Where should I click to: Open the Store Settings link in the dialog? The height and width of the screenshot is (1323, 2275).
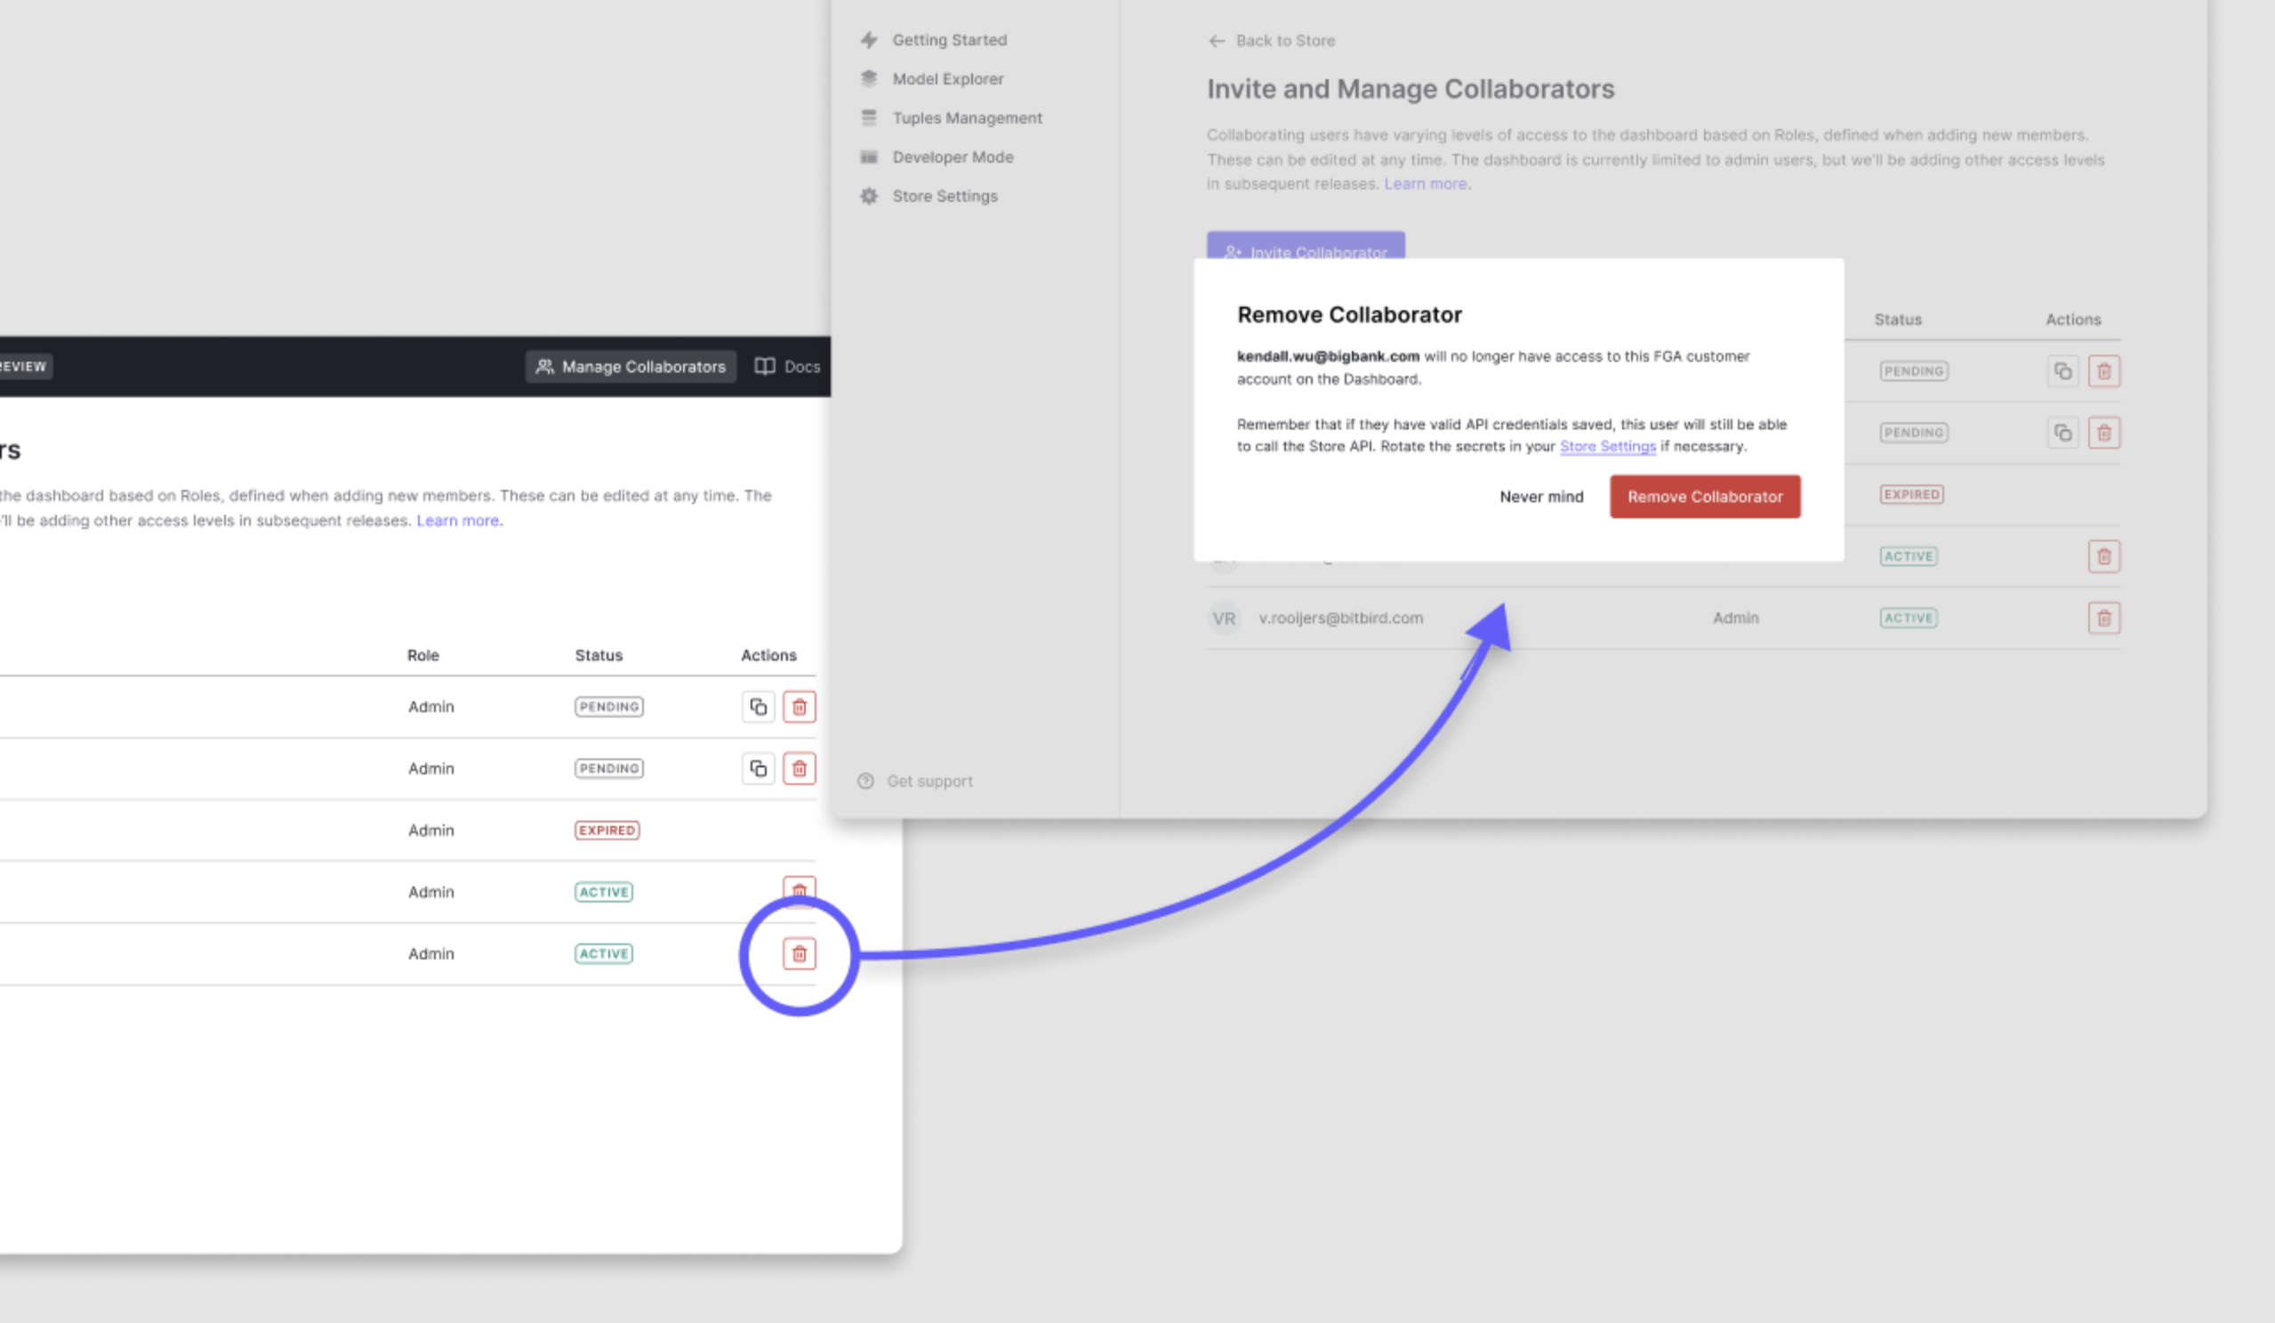pyautogui.click(x=1607, y=446)
